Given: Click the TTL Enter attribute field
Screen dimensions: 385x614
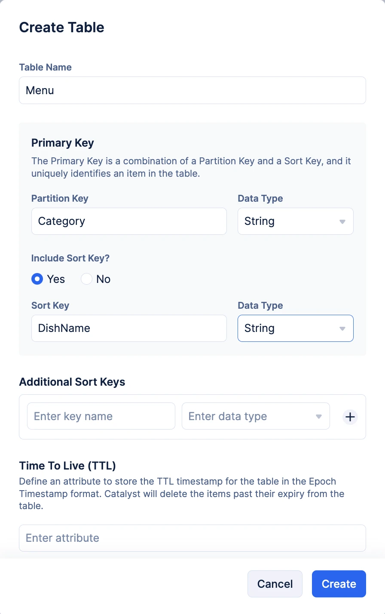Looking at the screenshot, I should [192, 538].
